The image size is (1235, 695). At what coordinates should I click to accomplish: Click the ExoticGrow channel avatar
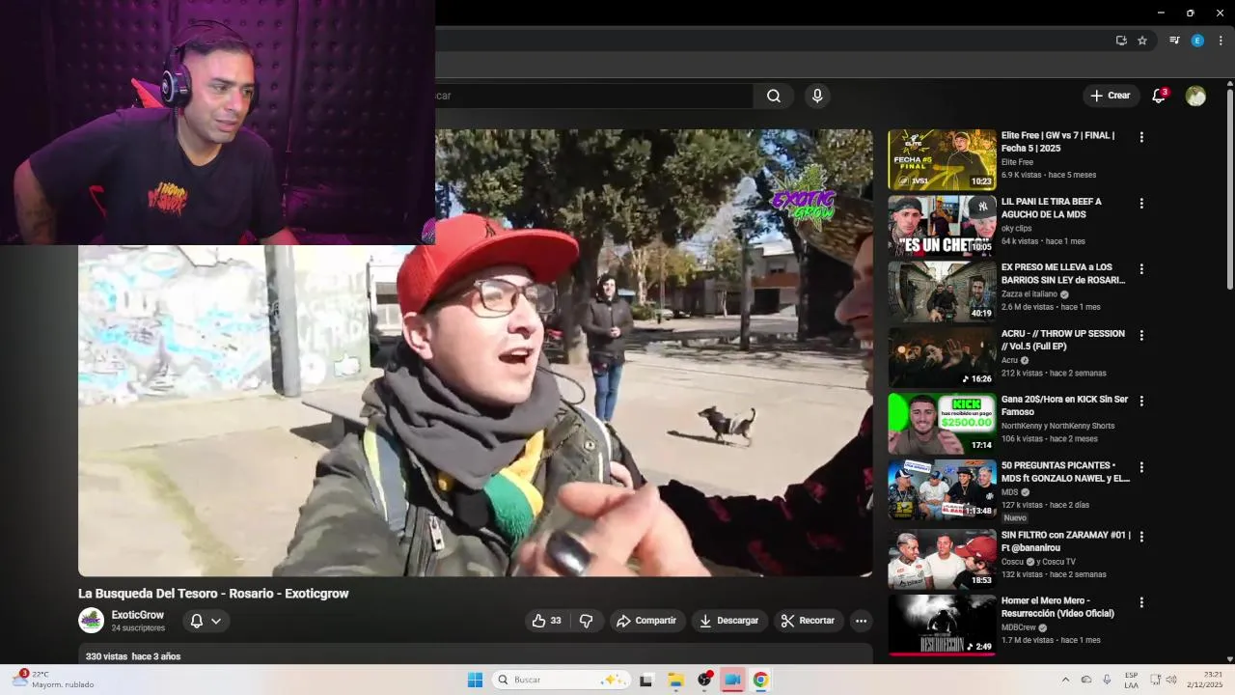pyautogui.click(x=91, y=621)
